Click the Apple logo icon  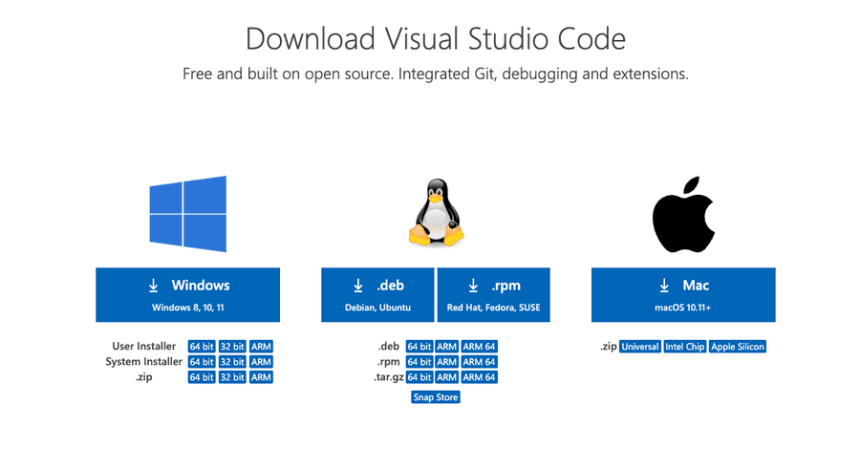(683, 214)
